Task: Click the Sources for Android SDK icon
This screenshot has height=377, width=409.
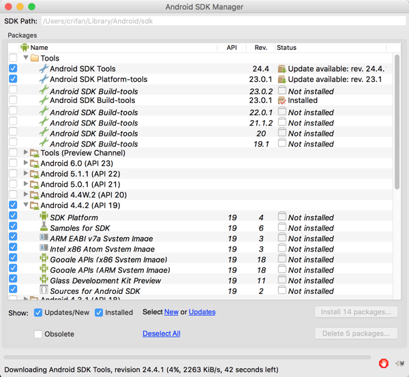Action: click(x=44, y=291)
